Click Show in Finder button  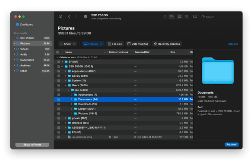[x=32, y=145]
